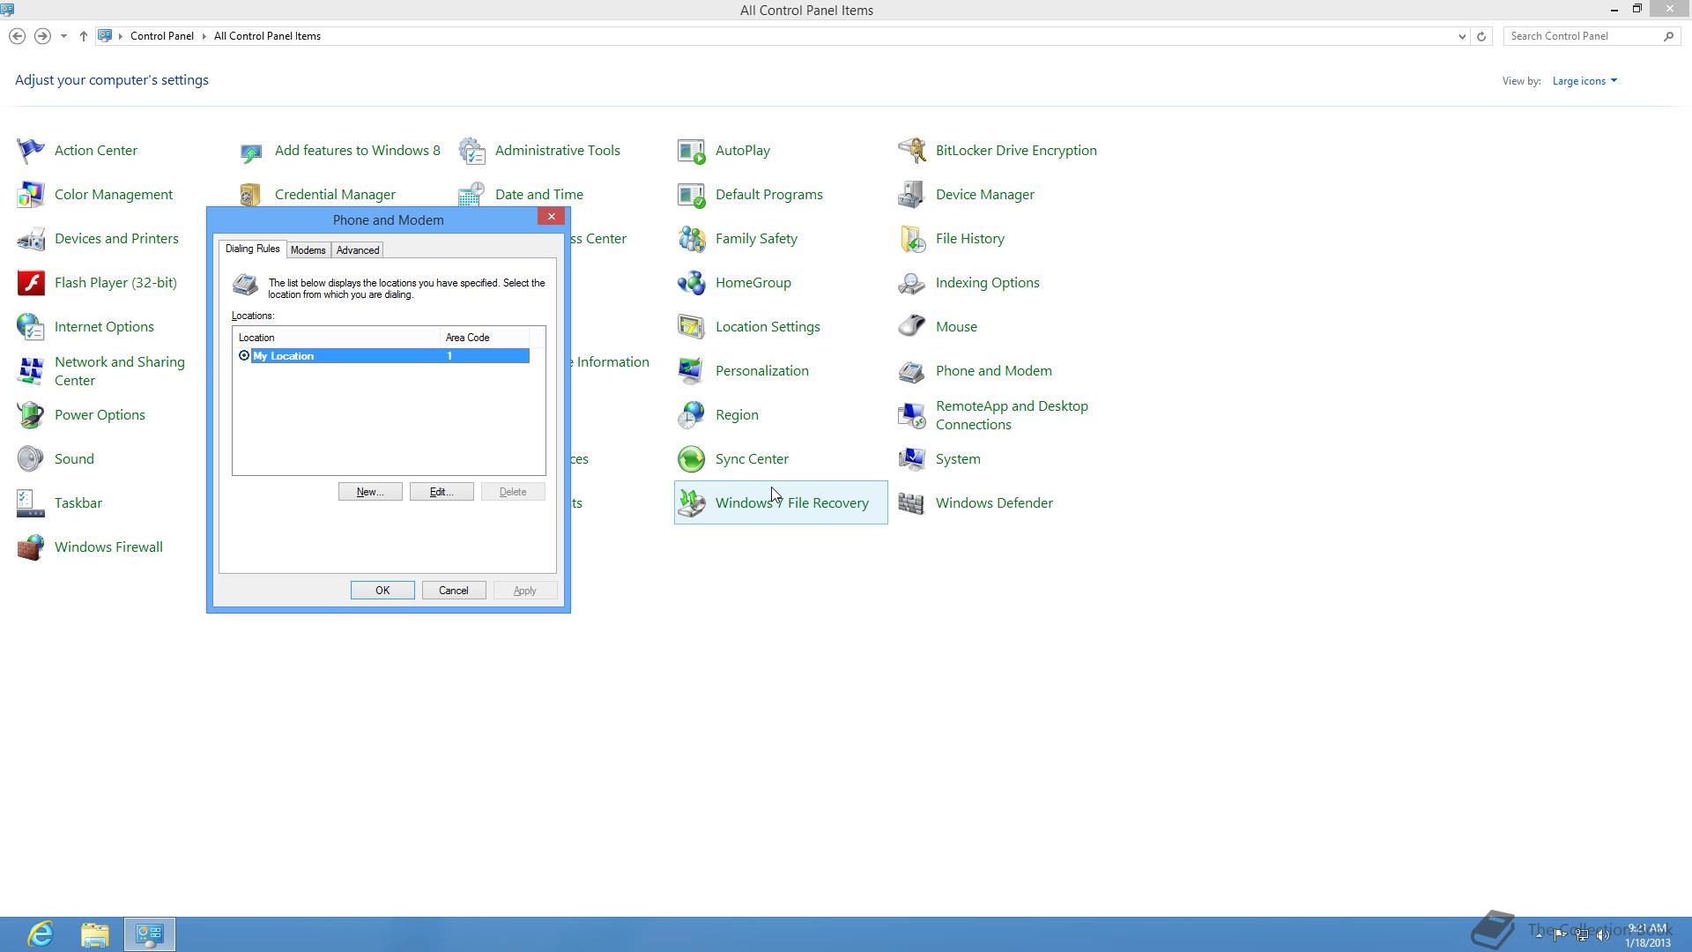Image resolution: width=1692 pixels, height=952 pixels.
Task: Open the Credential Manager link
Action: pyautogui.click(x=335, y=195)
